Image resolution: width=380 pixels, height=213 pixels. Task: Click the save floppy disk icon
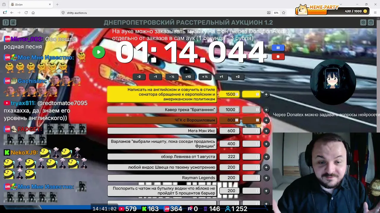point(13,22)
